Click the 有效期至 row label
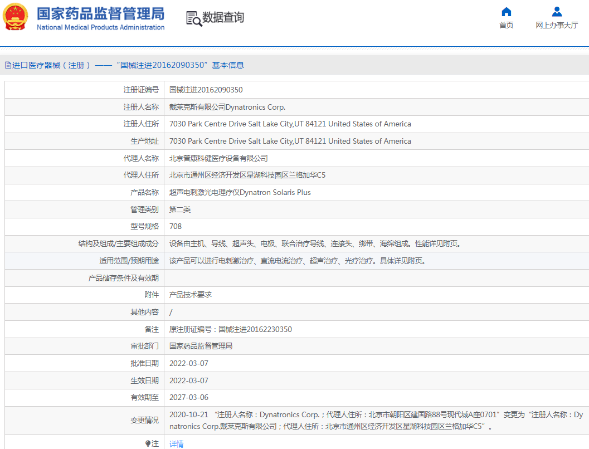The width and height of the screenshot is (589, 449). click(x=145, y=398)
